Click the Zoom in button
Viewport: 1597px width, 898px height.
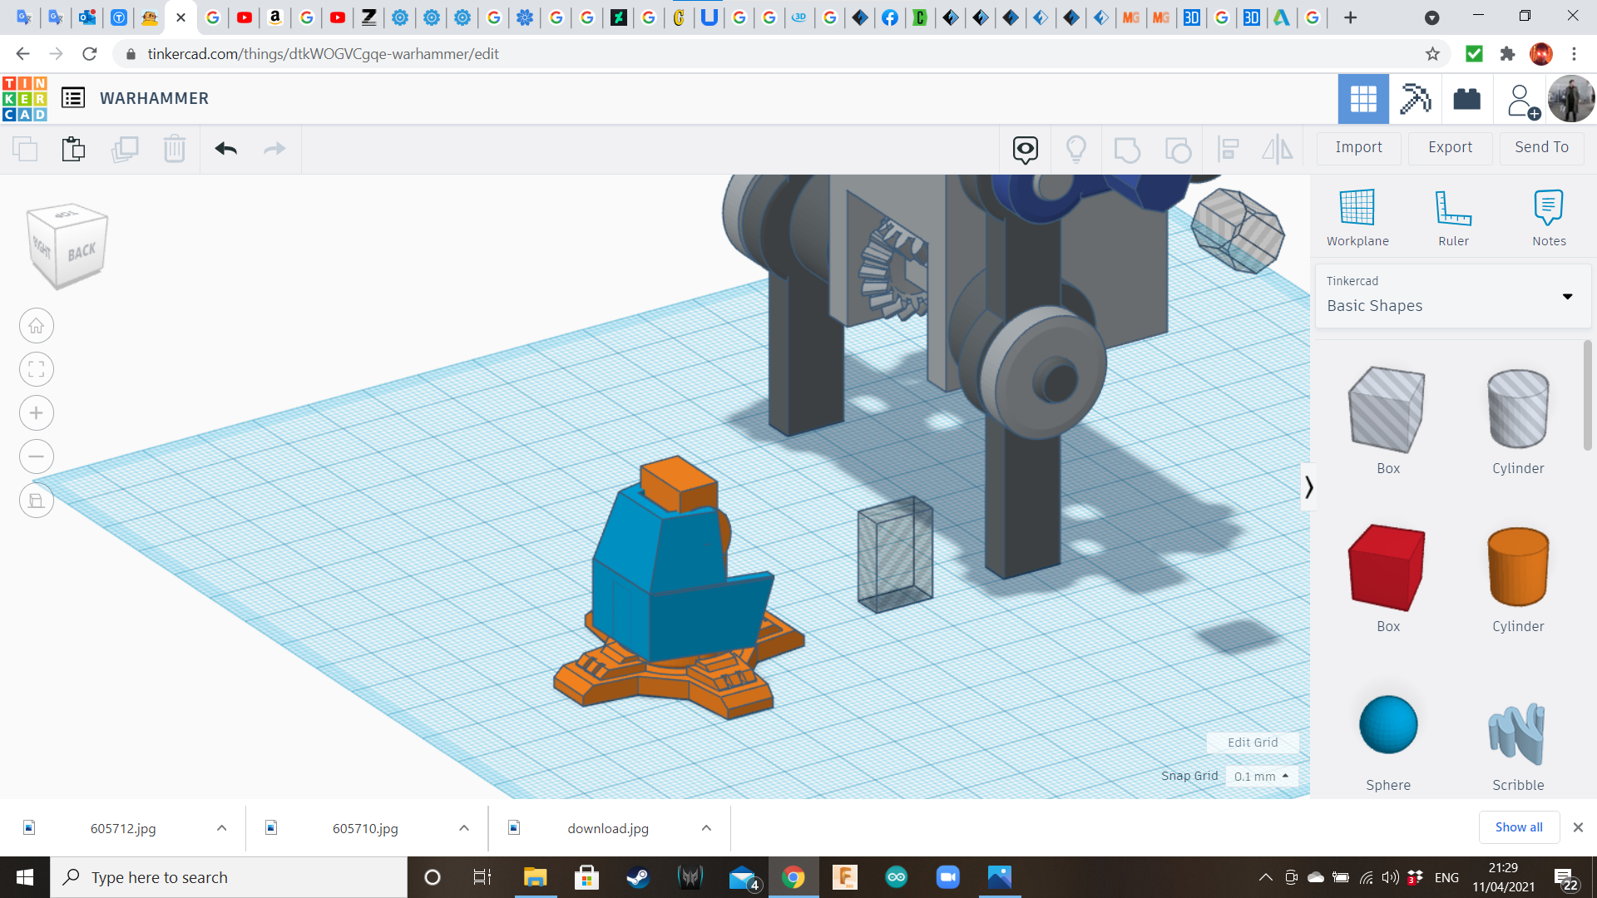click(37, 413)
